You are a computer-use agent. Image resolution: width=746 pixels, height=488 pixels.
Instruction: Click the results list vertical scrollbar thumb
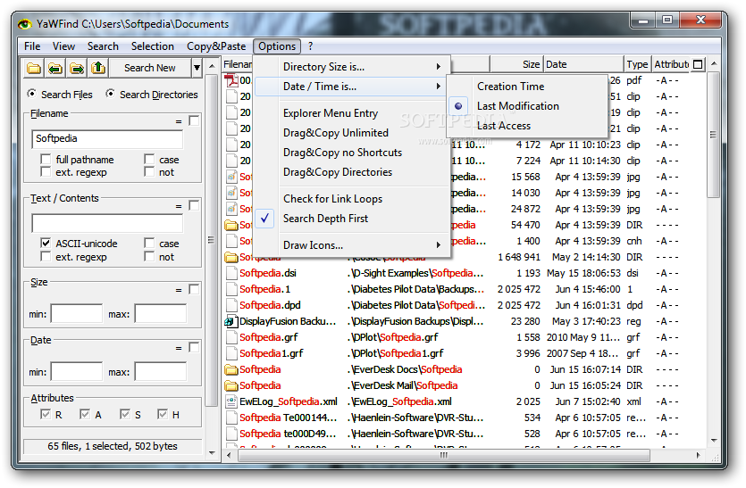713,135
